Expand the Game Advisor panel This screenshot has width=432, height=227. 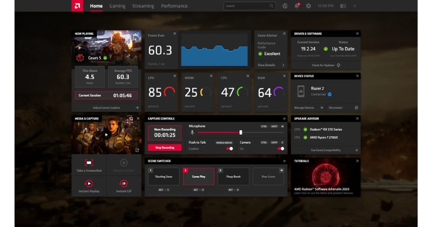pos(284,34)
